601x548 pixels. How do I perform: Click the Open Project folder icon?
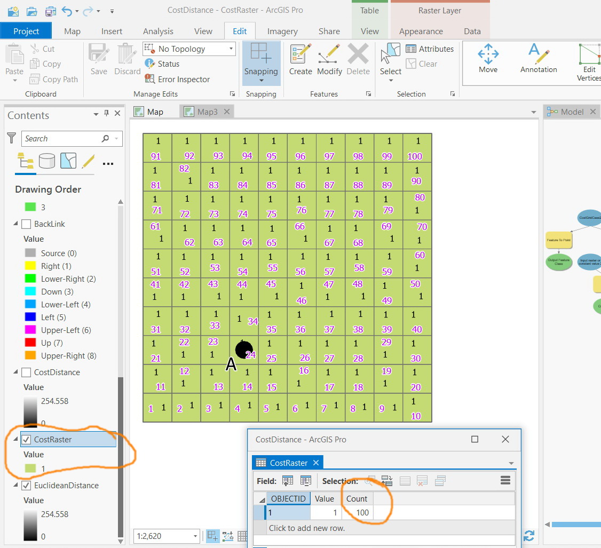pos(32,11)
